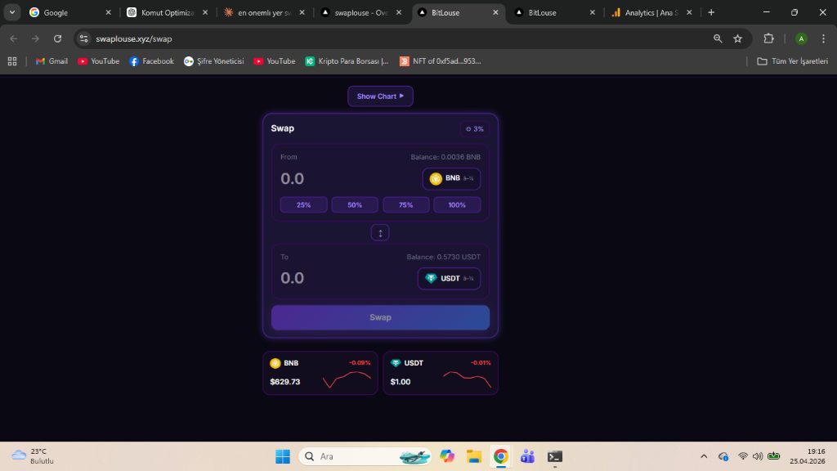Image resolution: width=837 pixels, height=471 pixels.
Task: Click the BNB balance text
Action: coord(445,157)
